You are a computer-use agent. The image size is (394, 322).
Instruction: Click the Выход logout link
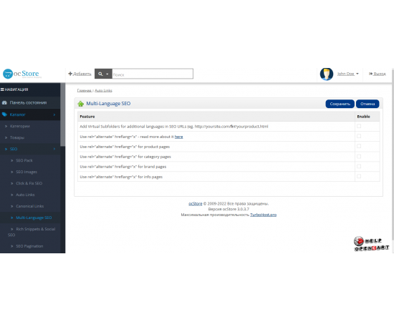pyautogui.click(x=377, y=74)
